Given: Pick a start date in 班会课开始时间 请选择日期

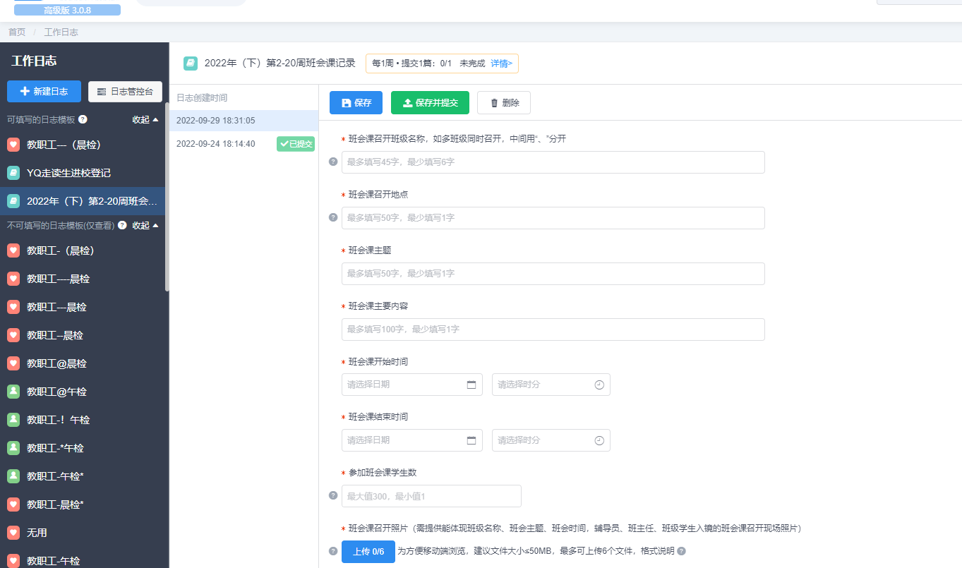Looking at the screenshot, I should (412, 385).
